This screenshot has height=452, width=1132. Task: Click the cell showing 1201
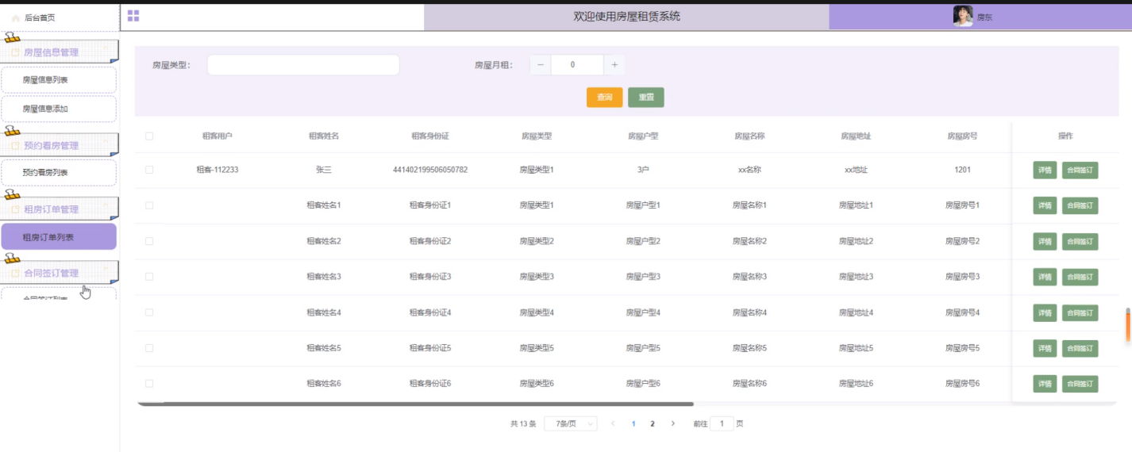click(x=962, y=170)
